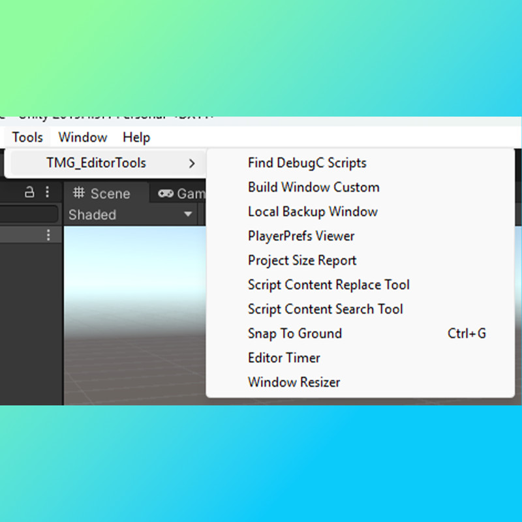
Task: Start the Window Resizer tool
Action: click(x=294, y=382)
